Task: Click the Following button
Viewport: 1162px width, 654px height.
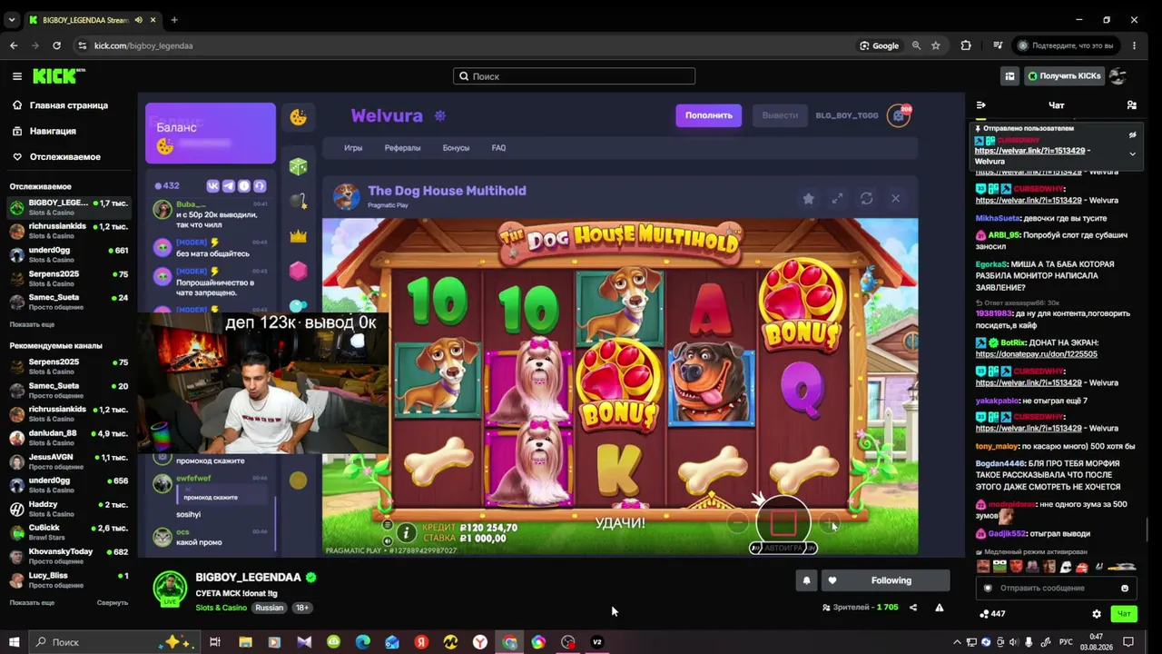Action: (885, 580)
